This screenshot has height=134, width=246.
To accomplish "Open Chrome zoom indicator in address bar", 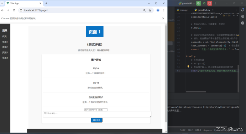I will click(145, 10).
